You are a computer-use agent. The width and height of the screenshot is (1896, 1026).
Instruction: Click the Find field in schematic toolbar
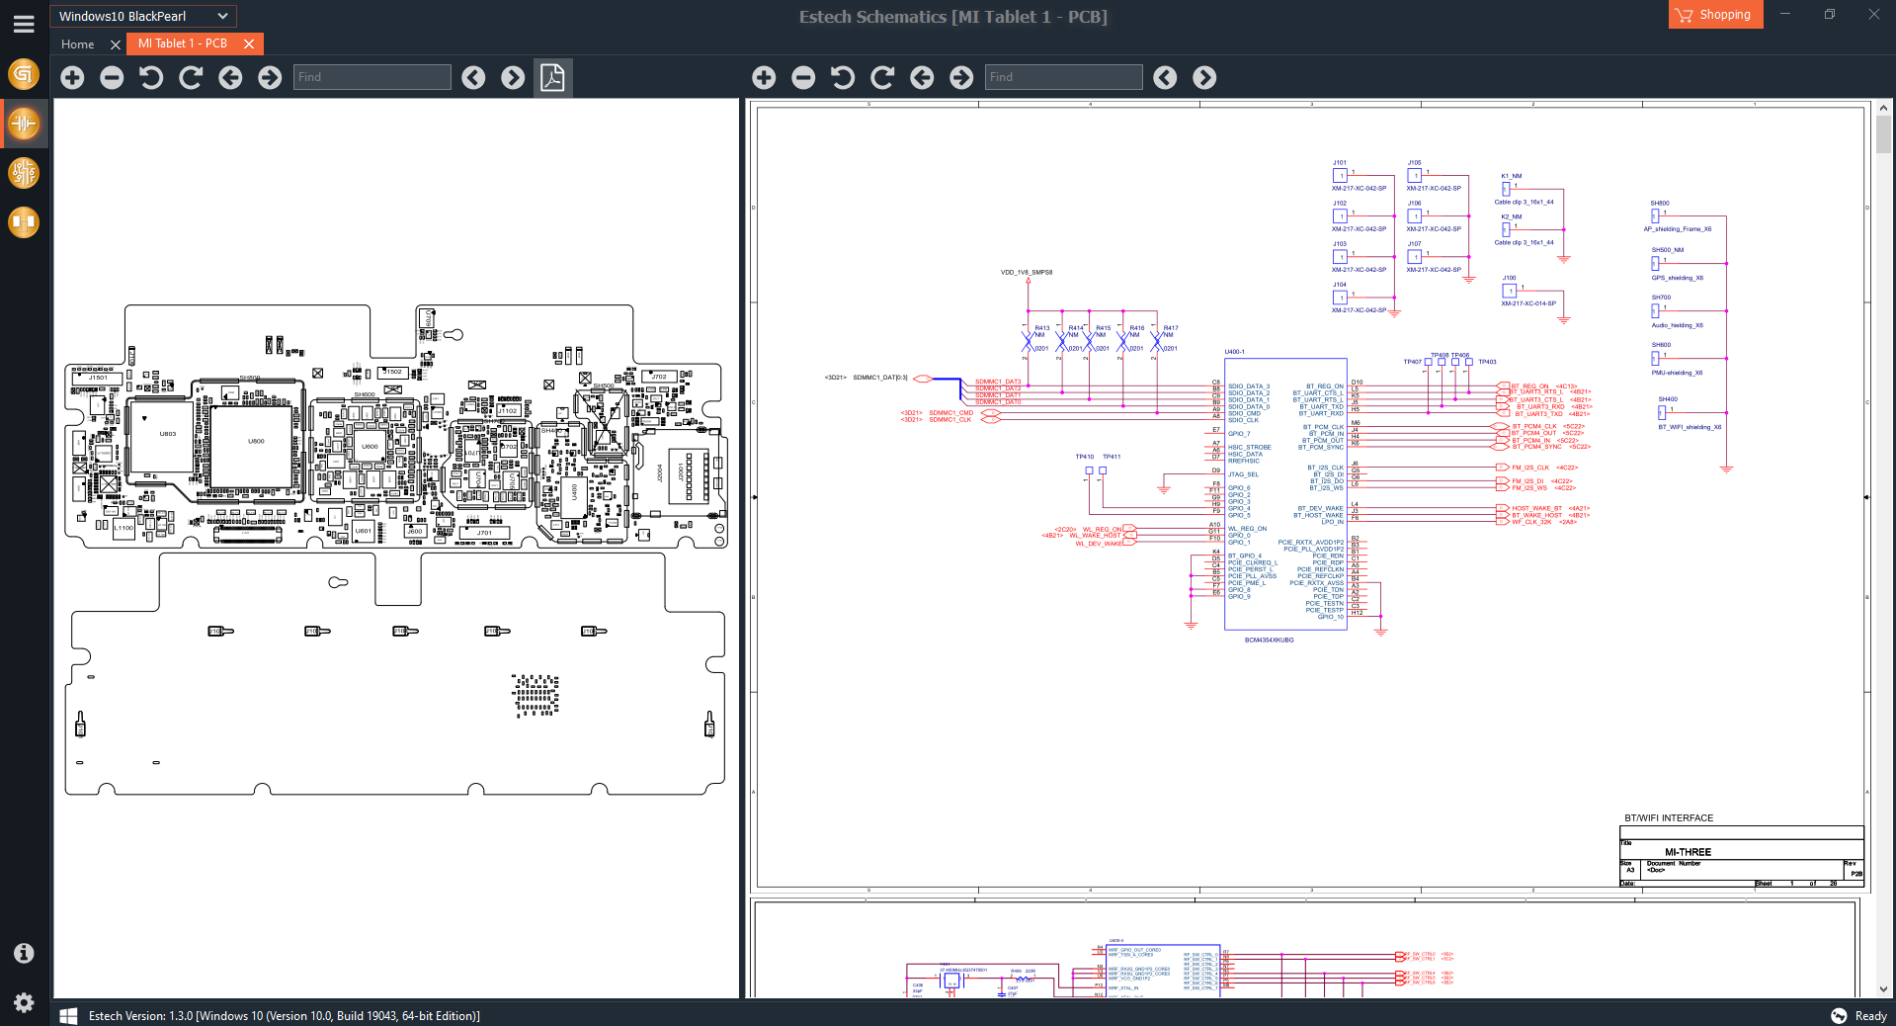(x=1064, y=77)
